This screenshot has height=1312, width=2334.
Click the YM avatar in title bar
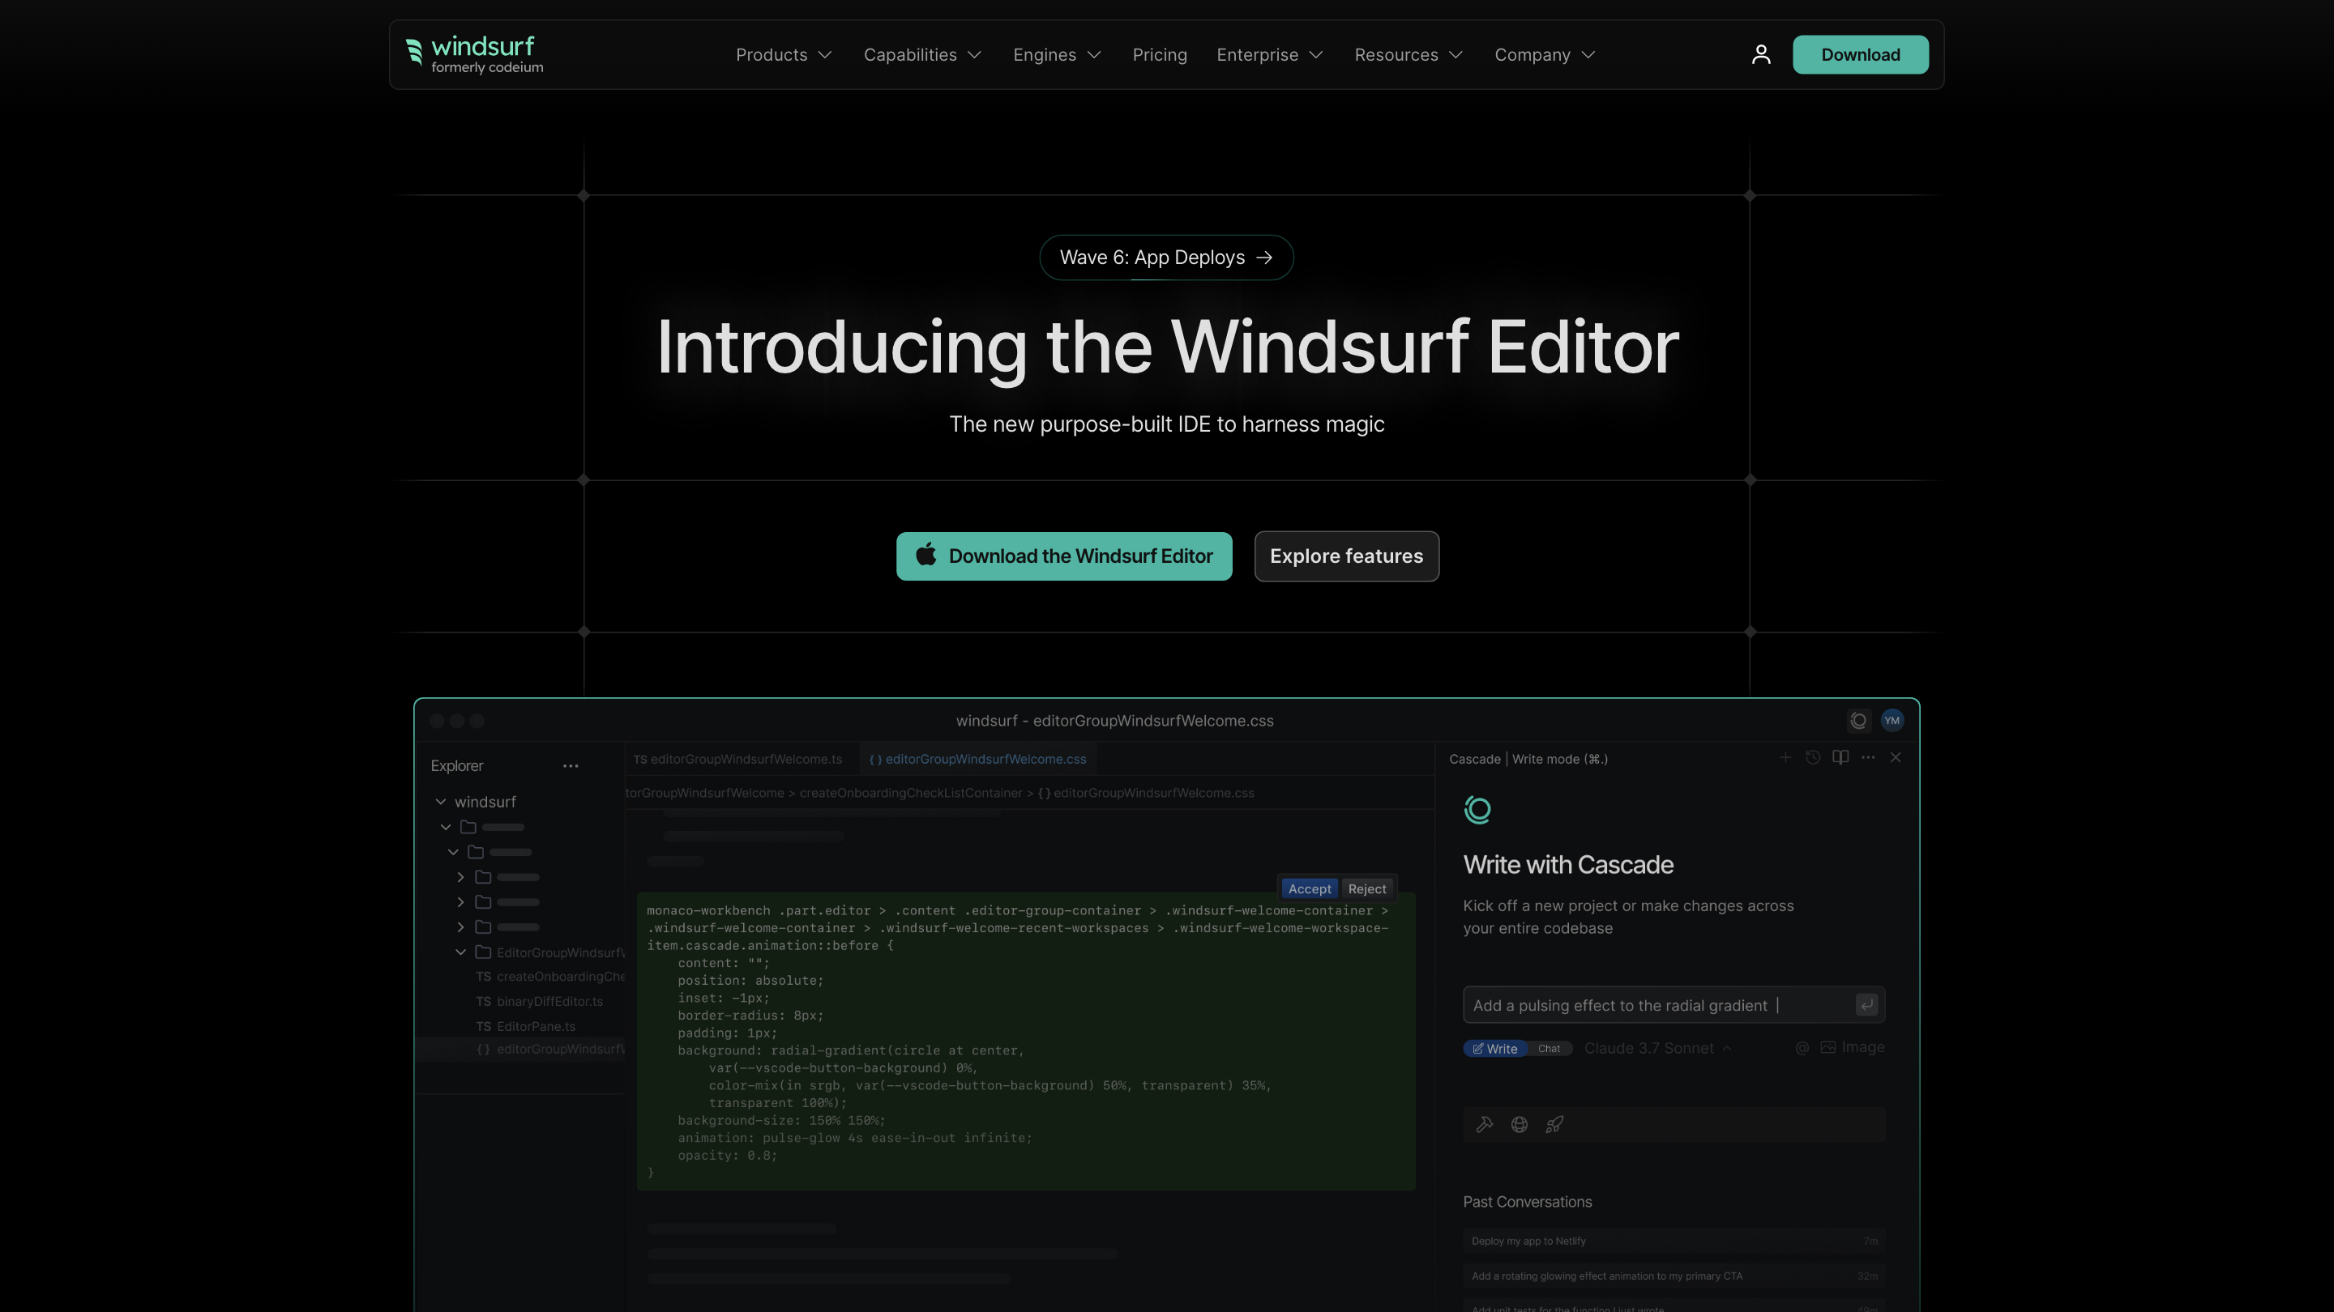tap(1892, 721)
